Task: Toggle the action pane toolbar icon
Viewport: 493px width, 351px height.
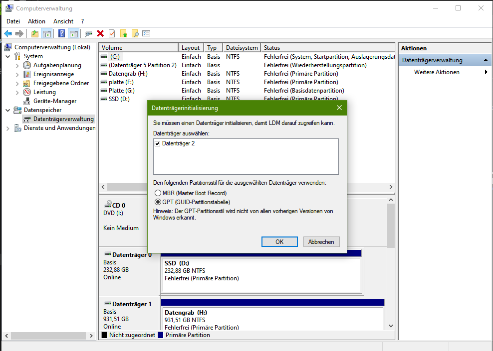Action: [74, 33]
